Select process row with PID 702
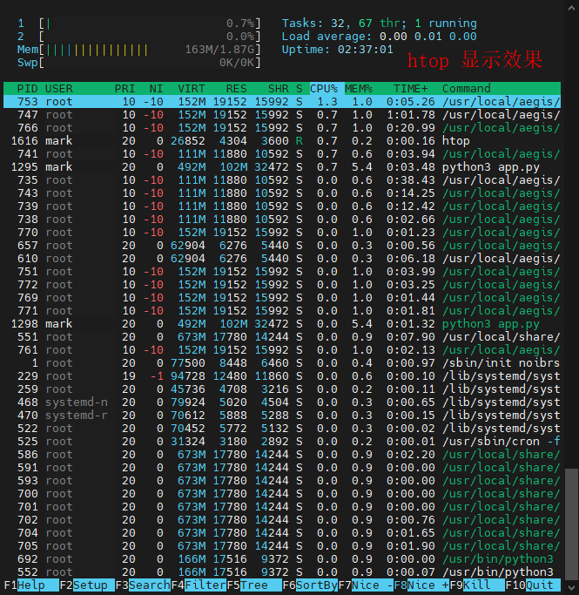The width and height of the screenshot is (579, 595). pos(282,520)
